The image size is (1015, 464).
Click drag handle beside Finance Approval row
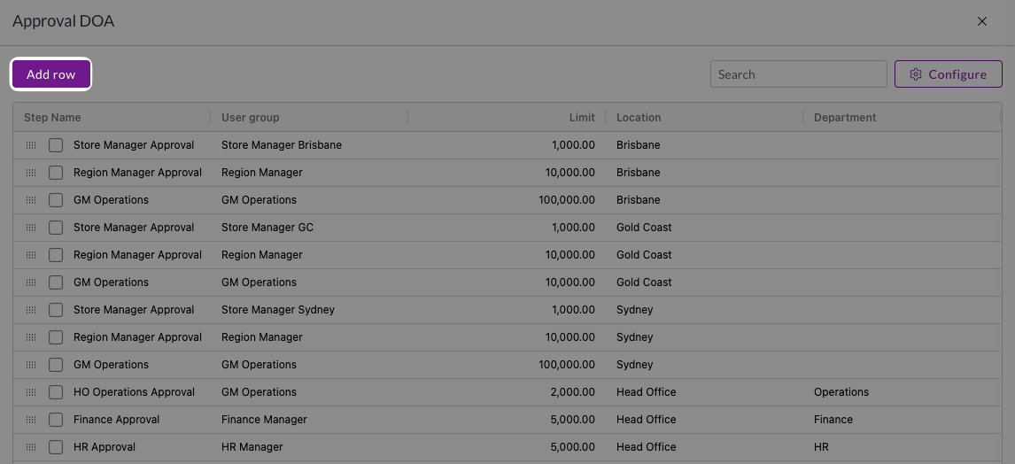(31, 420)
